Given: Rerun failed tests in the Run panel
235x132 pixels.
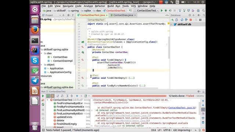Looking at the screenshot, I should tap(43, 100).
